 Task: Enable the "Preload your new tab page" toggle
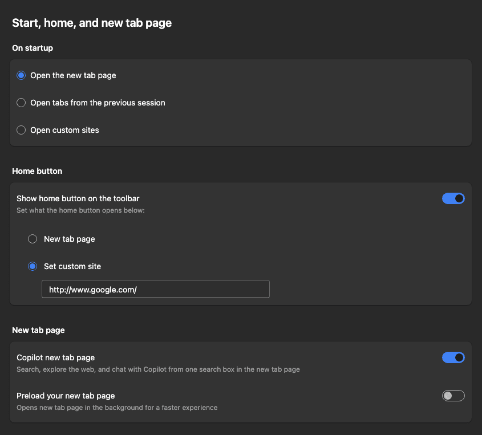tap(453, 396)
